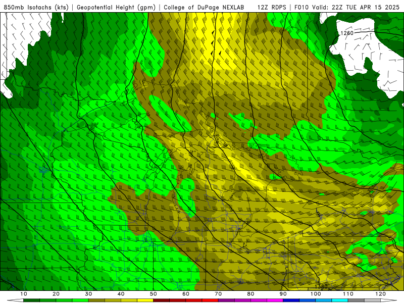Click the '70' value on the color scale
The width and height of the screenshot is (404, 303).
click(x=218, y=294)
